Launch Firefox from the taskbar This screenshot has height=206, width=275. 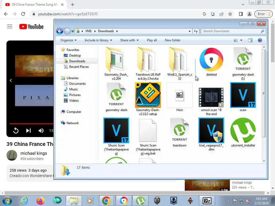click(x=41, y=201)
